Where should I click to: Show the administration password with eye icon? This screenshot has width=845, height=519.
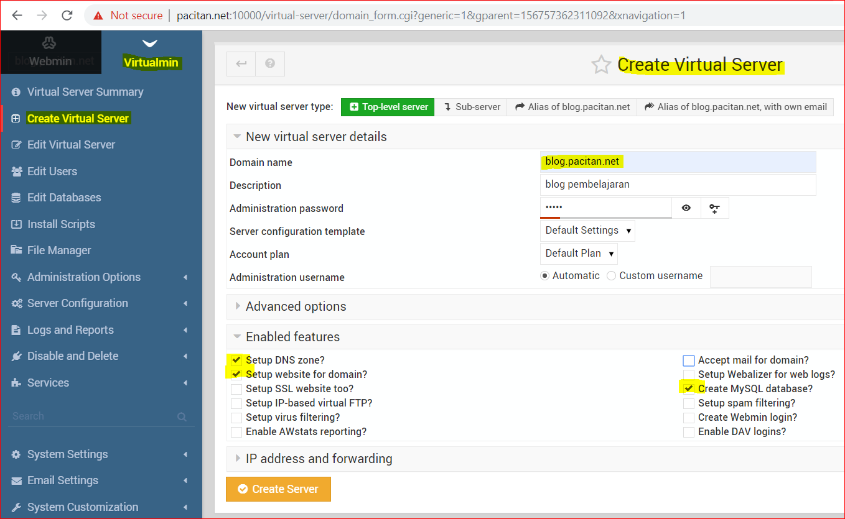click(686, 208)
